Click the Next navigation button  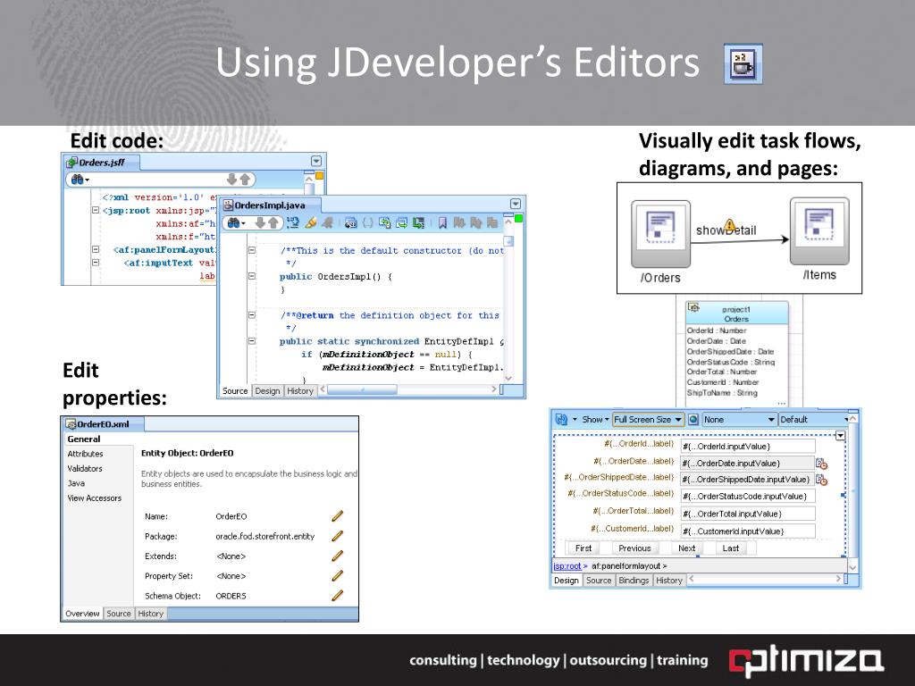pos(686,548)
